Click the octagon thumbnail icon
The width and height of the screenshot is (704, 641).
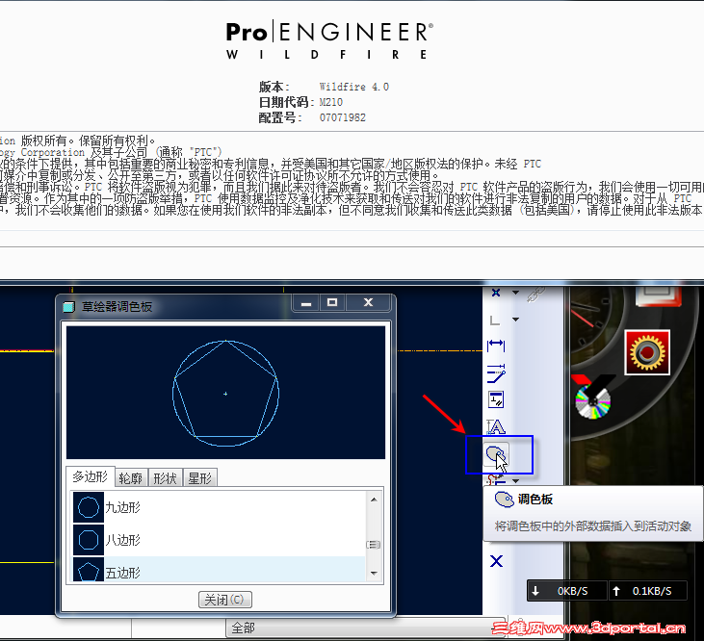pos(89,540)
